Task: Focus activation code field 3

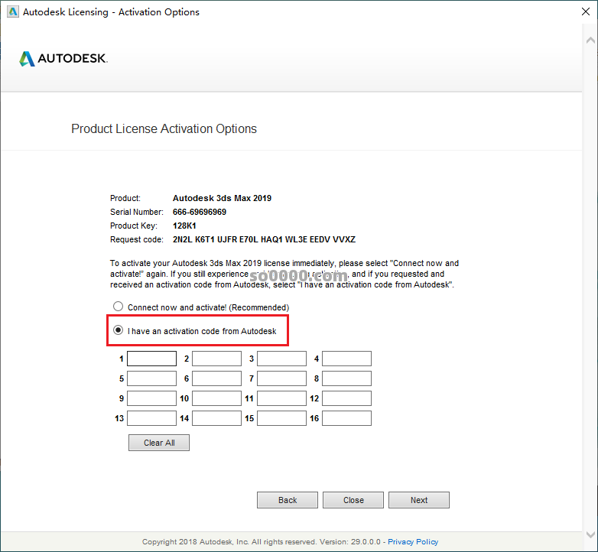Action: [x=281, y=359]
